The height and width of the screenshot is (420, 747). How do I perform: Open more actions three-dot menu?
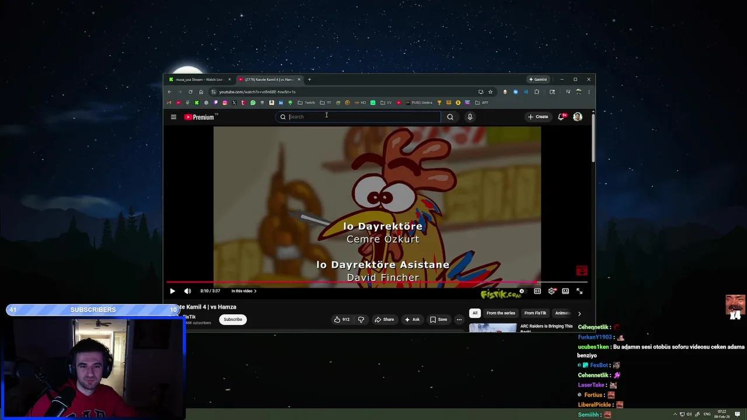(459, 319)
